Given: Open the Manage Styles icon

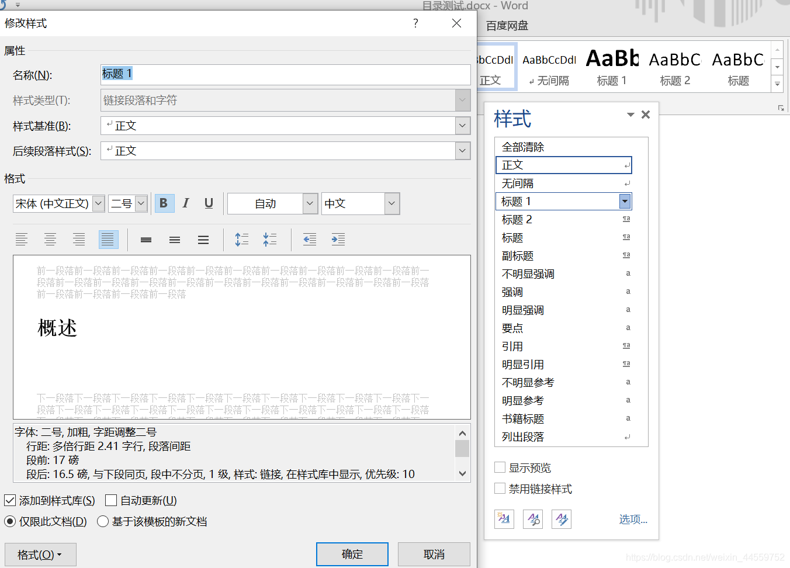Looking at the screenshot, I should 562,519.
